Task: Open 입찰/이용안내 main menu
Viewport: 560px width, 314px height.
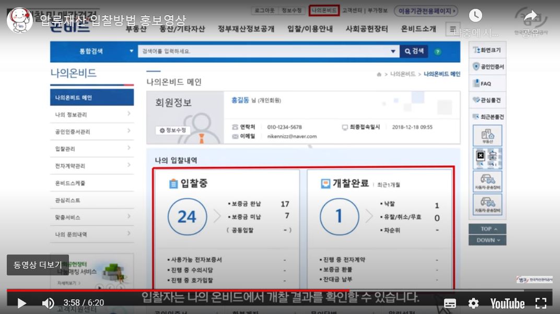Action: (x=310, y=29)
